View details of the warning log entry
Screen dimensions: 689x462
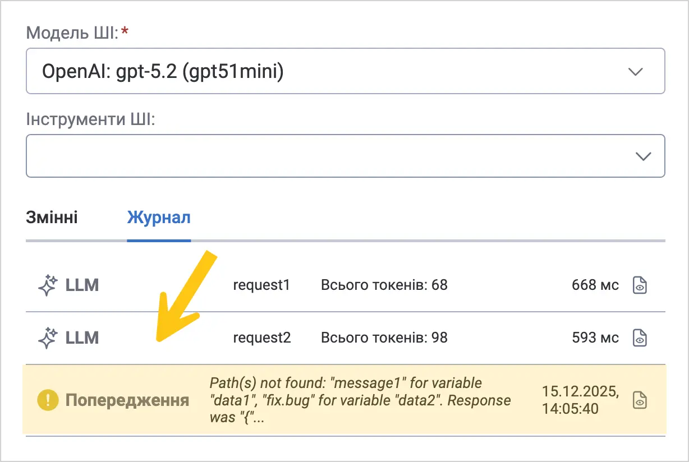point(640,400)
